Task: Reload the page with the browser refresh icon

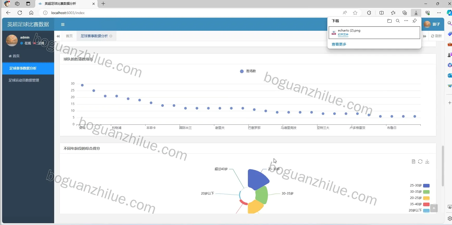Action: click(20, 13)
